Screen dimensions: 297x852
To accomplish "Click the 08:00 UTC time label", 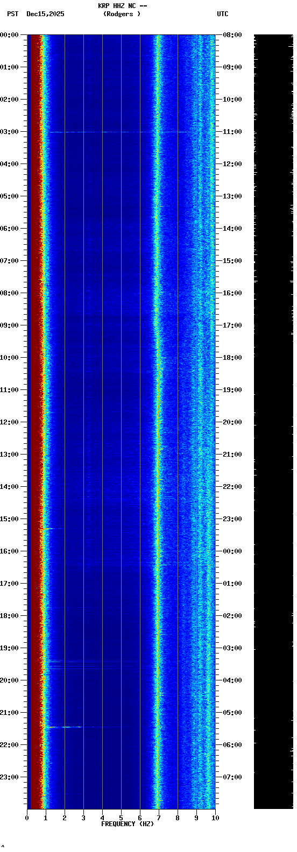I will coord(232,35).
